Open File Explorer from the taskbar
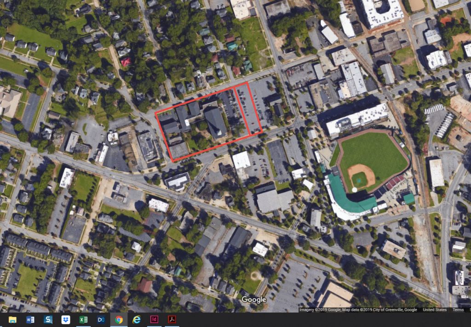 12,320
